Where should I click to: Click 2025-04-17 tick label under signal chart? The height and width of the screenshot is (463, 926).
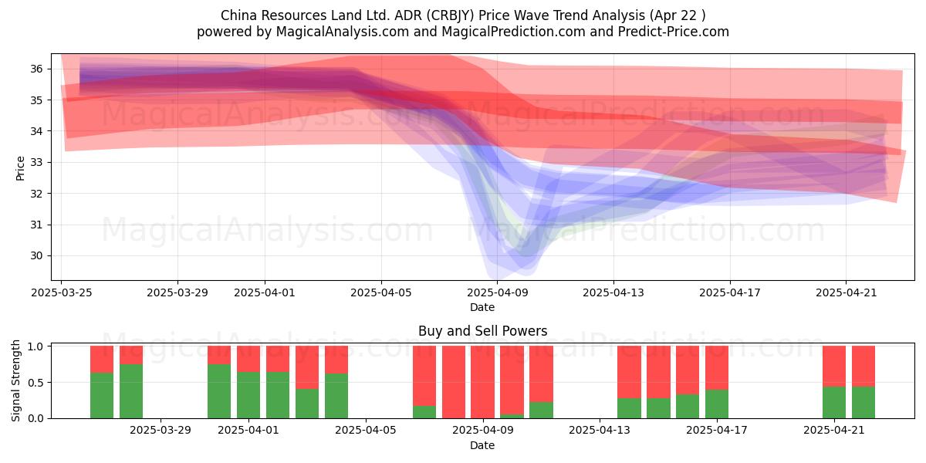click(x=717, y=431)
